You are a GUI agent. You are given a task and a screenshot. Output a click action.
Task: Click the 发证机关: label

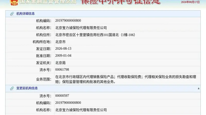44,63
